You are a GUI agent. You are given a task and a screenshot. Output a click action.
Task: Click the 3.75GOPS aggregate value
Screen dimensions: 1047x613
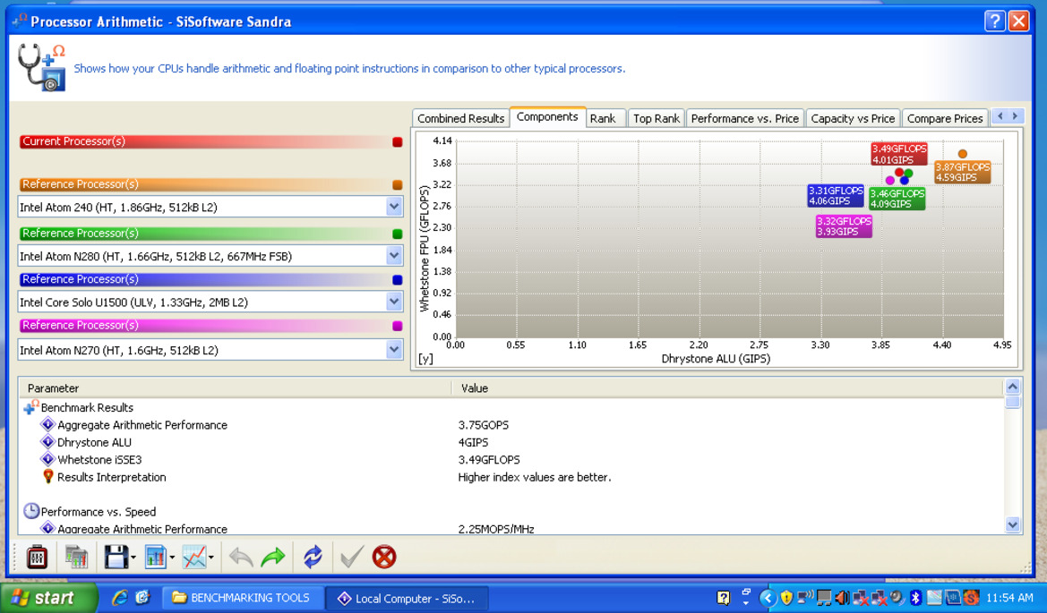tap(484, 424)
